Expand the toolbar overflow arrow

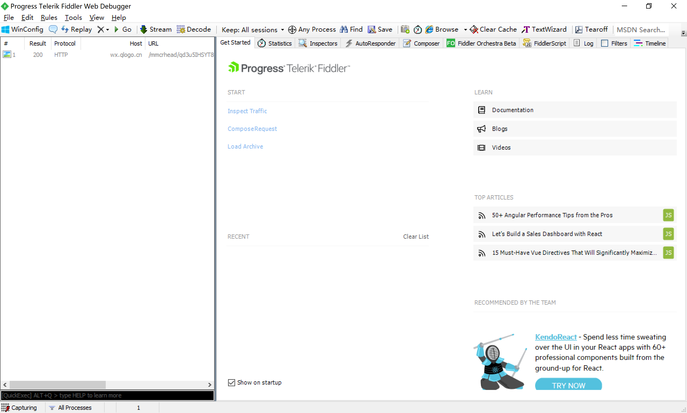coord(684,33)
